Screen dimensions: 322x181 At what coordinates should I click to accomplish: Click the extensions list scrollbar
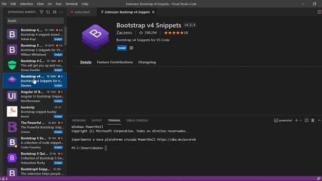pyautogui.click(x=65, y=36)
